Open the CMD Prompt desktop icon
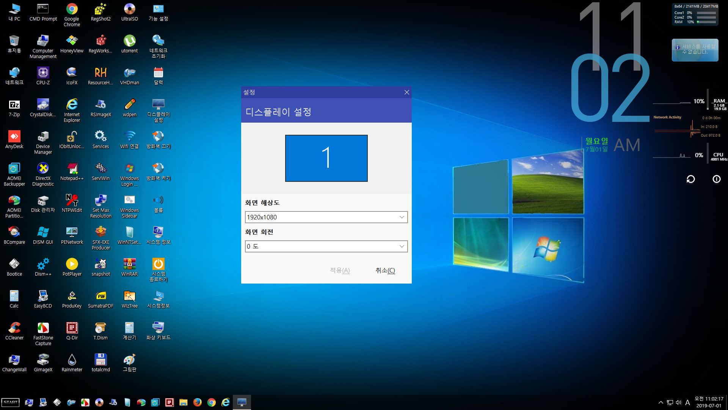The image size is (728, 410). coord(43,13)
